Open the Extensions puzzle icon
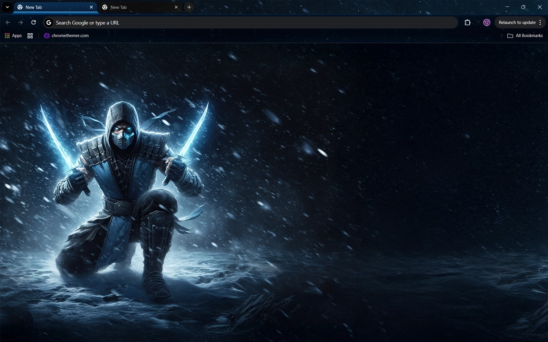548x342 pixels. [x=468, y=23]
